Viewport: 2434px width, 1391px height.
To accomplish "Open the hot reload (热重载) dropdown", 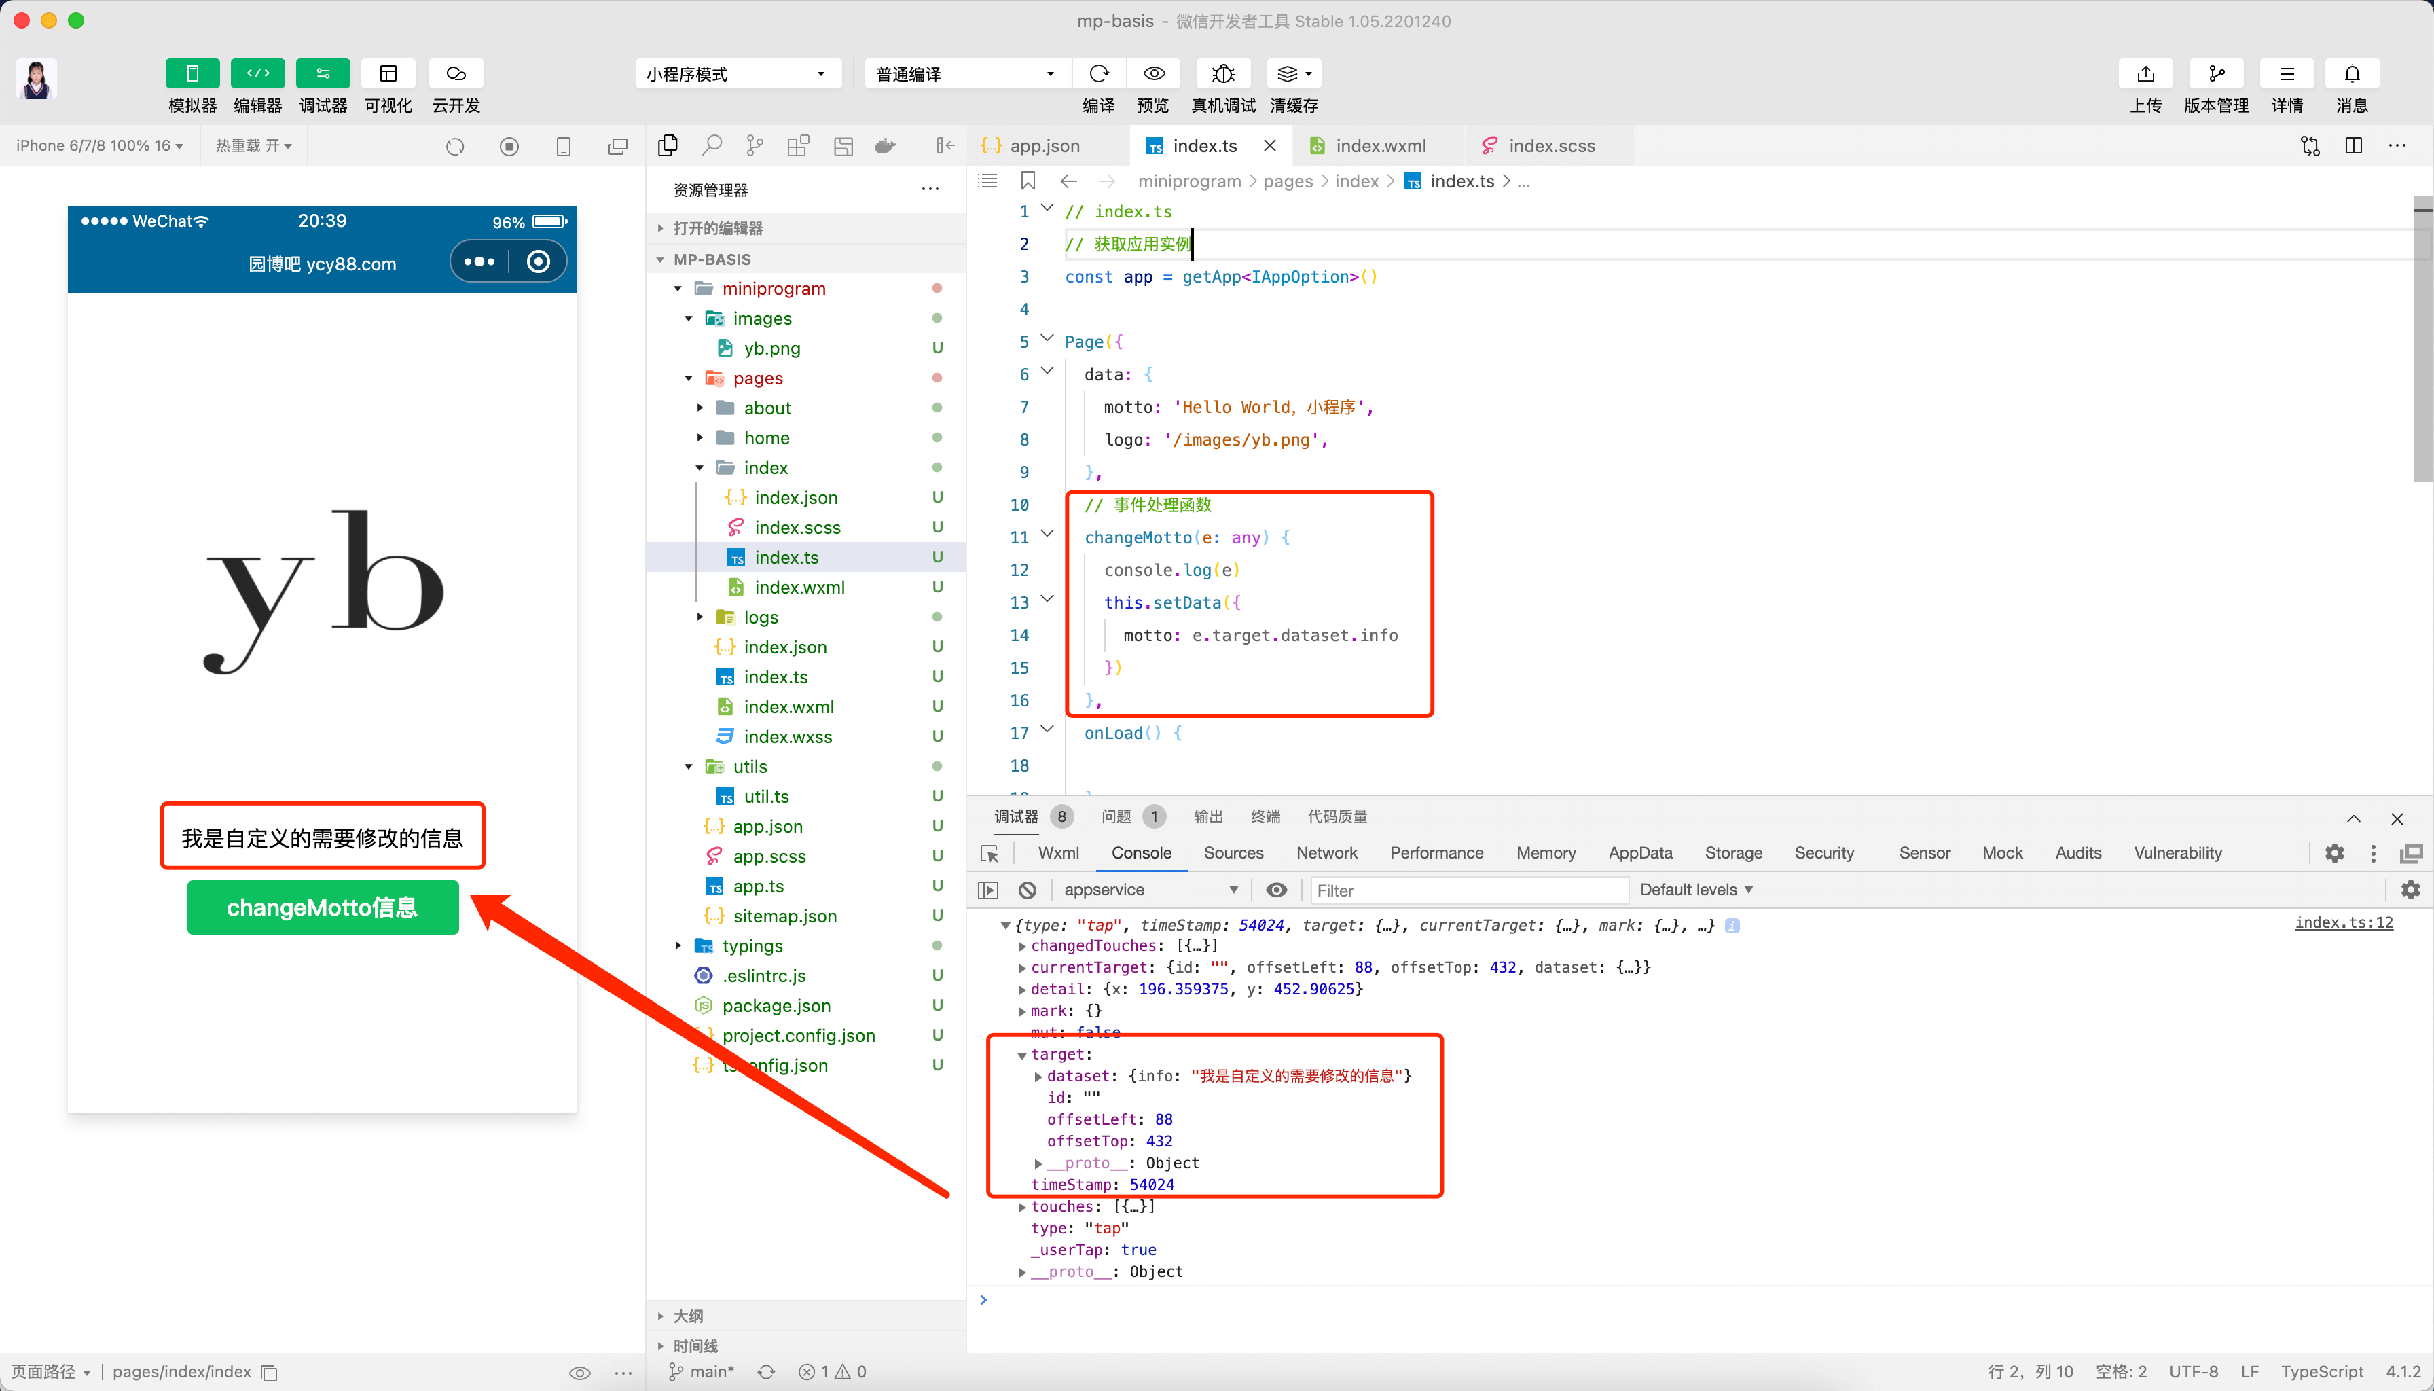I will point(253,145).
